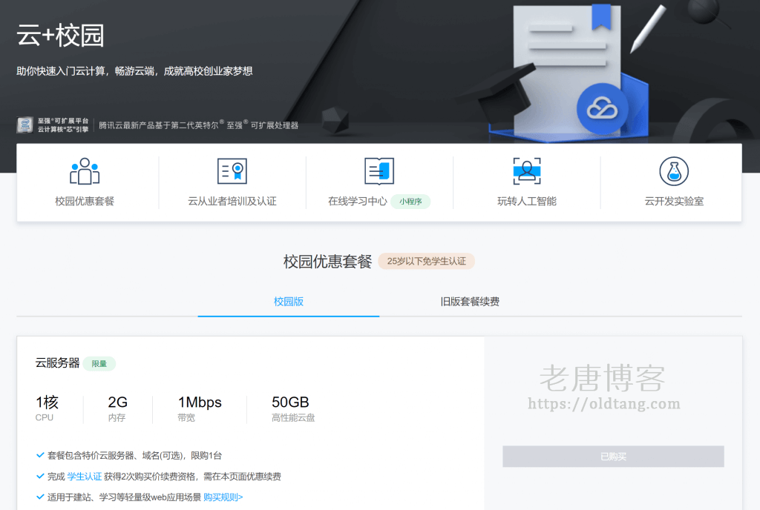
Task: Click the 玩转人工智能 face-scan icon
Action: pos(527,170)
